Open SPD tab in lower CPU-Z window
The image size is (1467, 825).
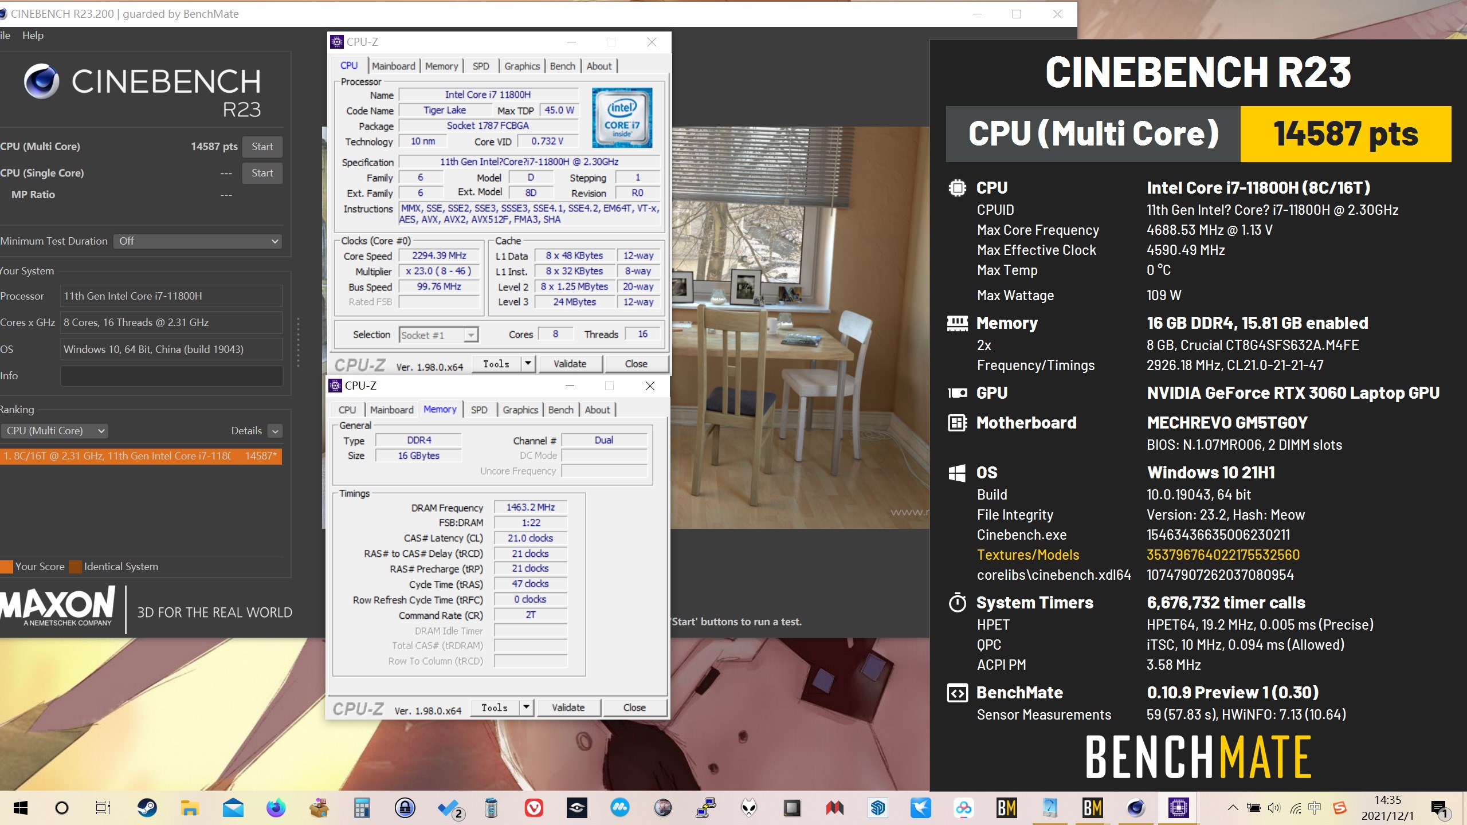[x=479, y=410]
